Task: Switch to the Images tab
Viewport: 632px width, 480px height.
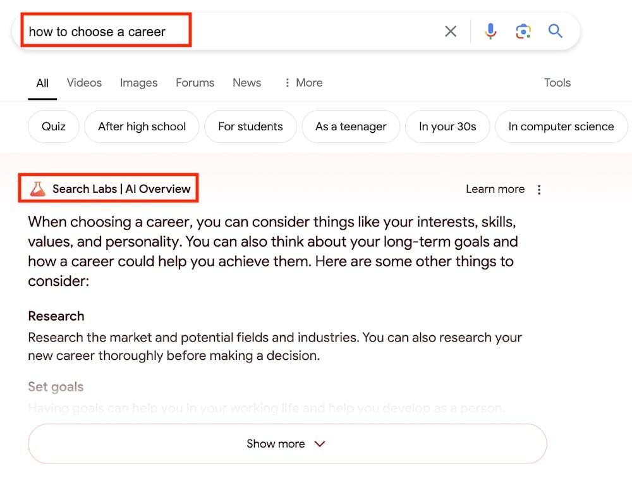Action: tap(138, 83)
